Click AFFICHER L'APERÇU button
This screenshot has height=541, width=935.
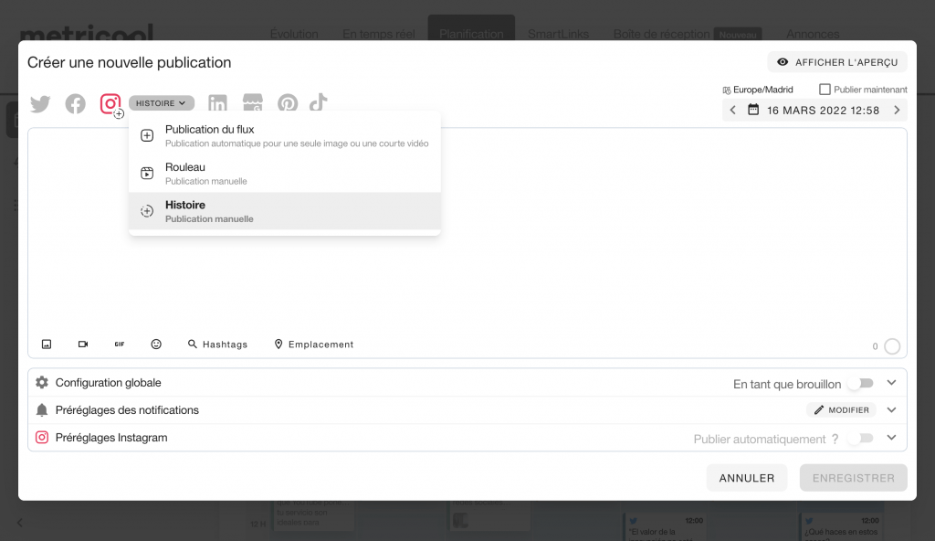[837, 62]
